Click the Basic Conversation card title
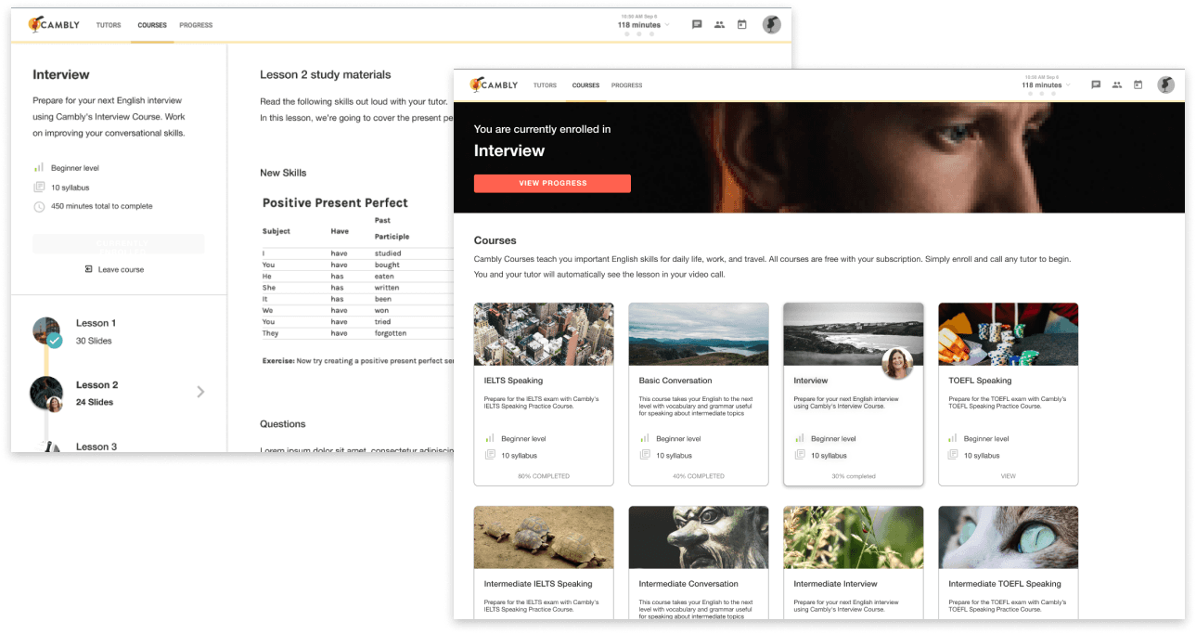 pyautogui.click(x=675, y=381)
